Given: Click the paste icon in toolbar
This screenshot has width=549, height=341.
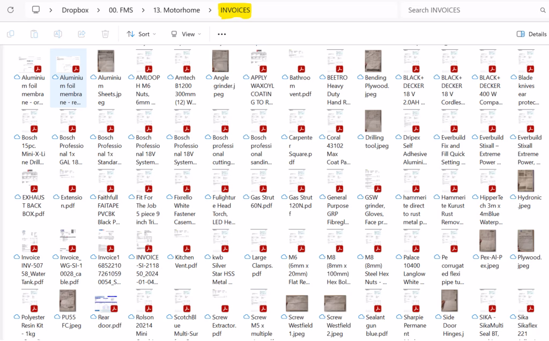Looking at the screenshot, I should click(x=34, y=34).
